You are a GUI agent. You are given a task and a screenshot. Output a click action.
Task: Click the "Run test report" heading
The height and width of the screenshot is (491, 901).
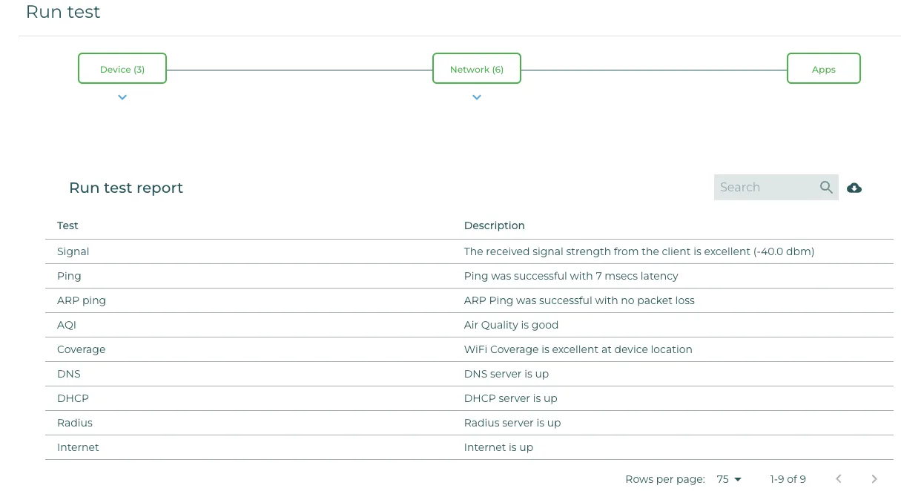pyautogui.click(x=126, y=188)
